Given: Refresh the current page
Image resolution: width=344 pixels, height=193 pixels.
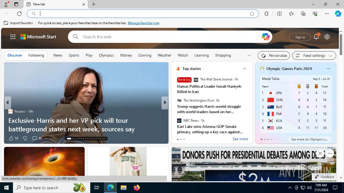Looking at the screenshot, I should tap(19, 14).
